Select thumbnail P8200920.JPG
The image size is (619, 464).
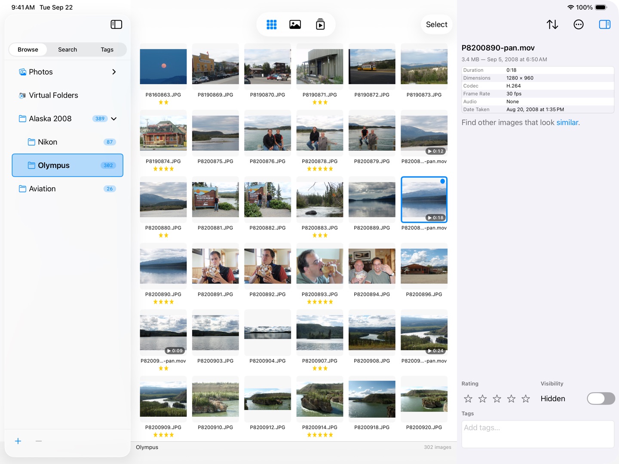[424, 399]
